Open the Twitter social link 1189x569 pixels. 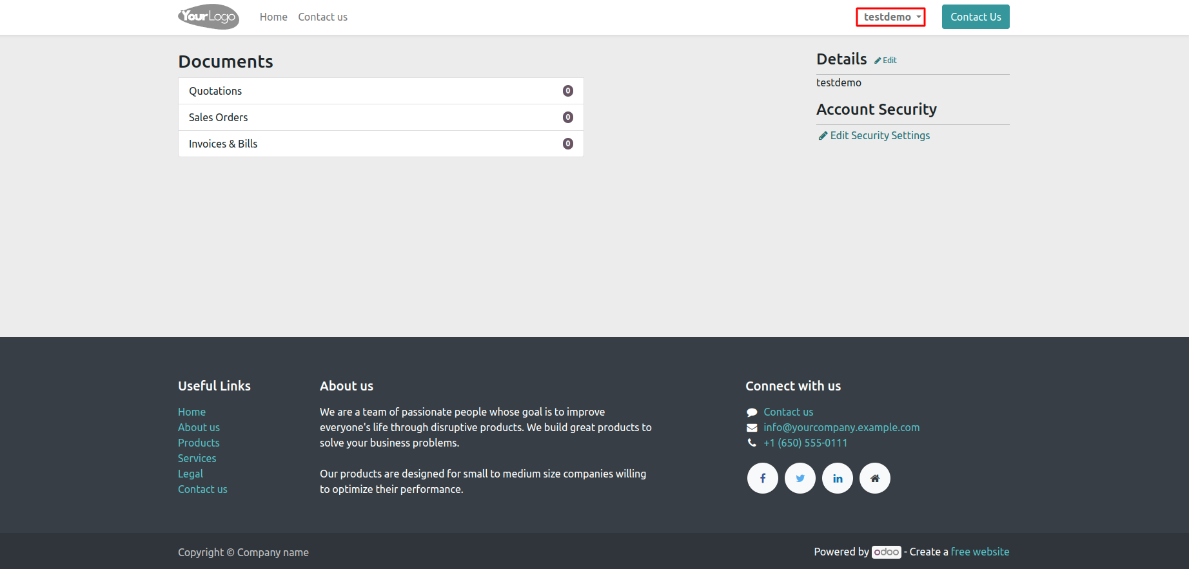tap(800, 478)
